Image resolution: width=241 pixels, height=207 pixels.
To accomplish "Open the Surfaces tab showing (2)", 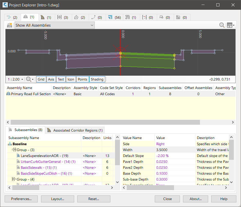I will 80,17.
